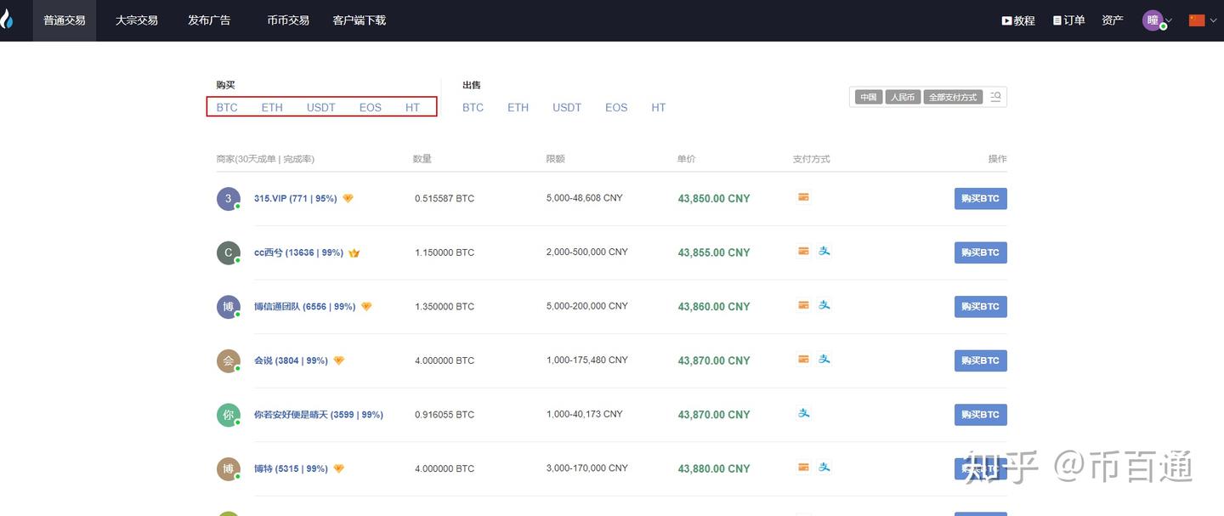Select HT under 购买
Image resolution: width=1224 pixels, height=516 pixels.
[412, 108]
